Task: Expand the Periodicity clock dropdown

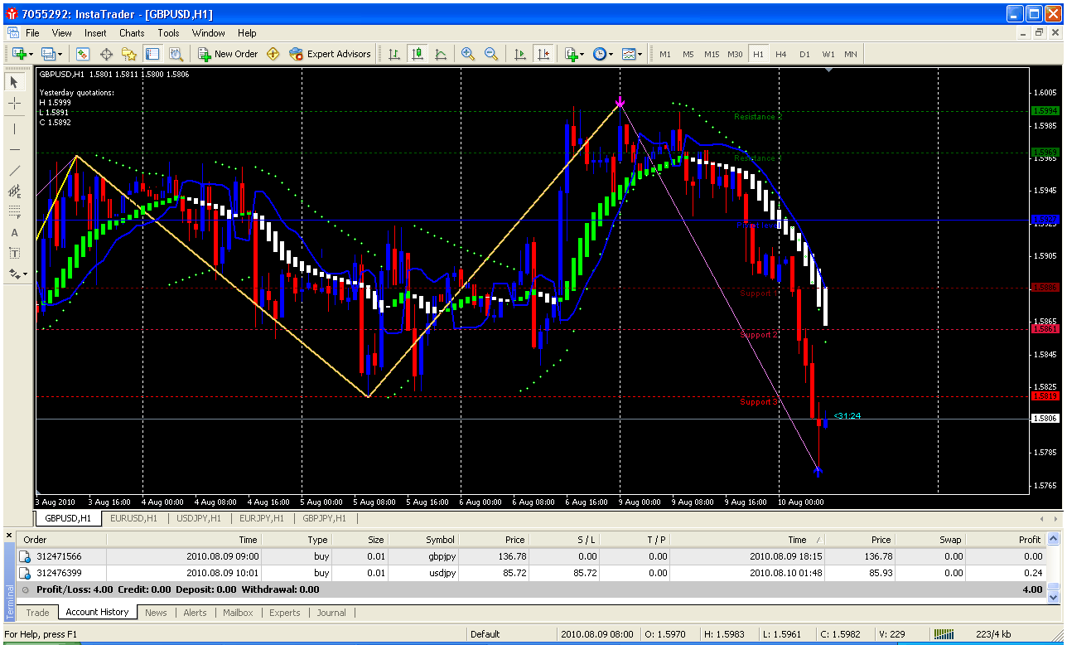Action: pos(603,54)
